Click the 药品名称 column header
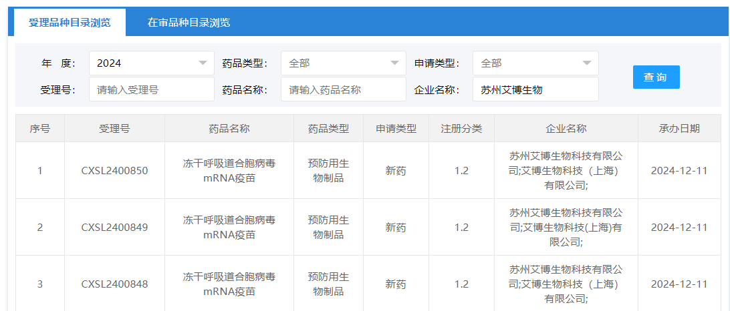The width and height of the screenshot is (730, 311). [229, 129]
